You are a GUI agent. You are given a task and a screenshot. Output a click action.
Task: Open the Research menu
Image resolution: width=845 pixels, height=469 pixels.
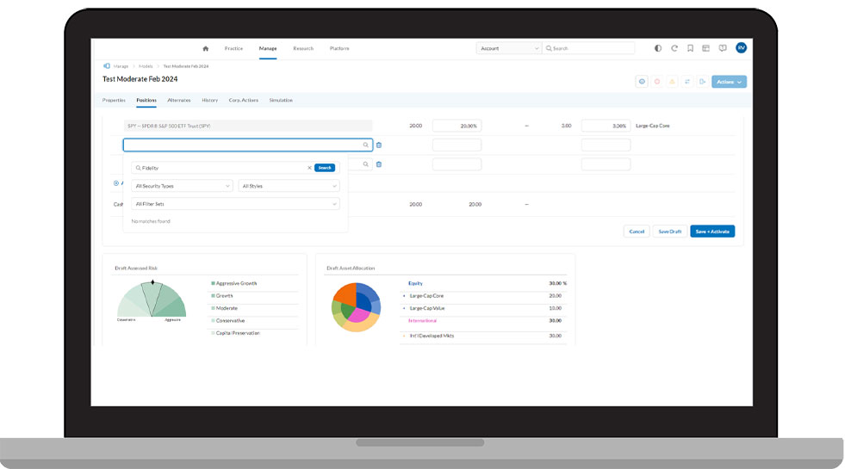coord(303,48)
